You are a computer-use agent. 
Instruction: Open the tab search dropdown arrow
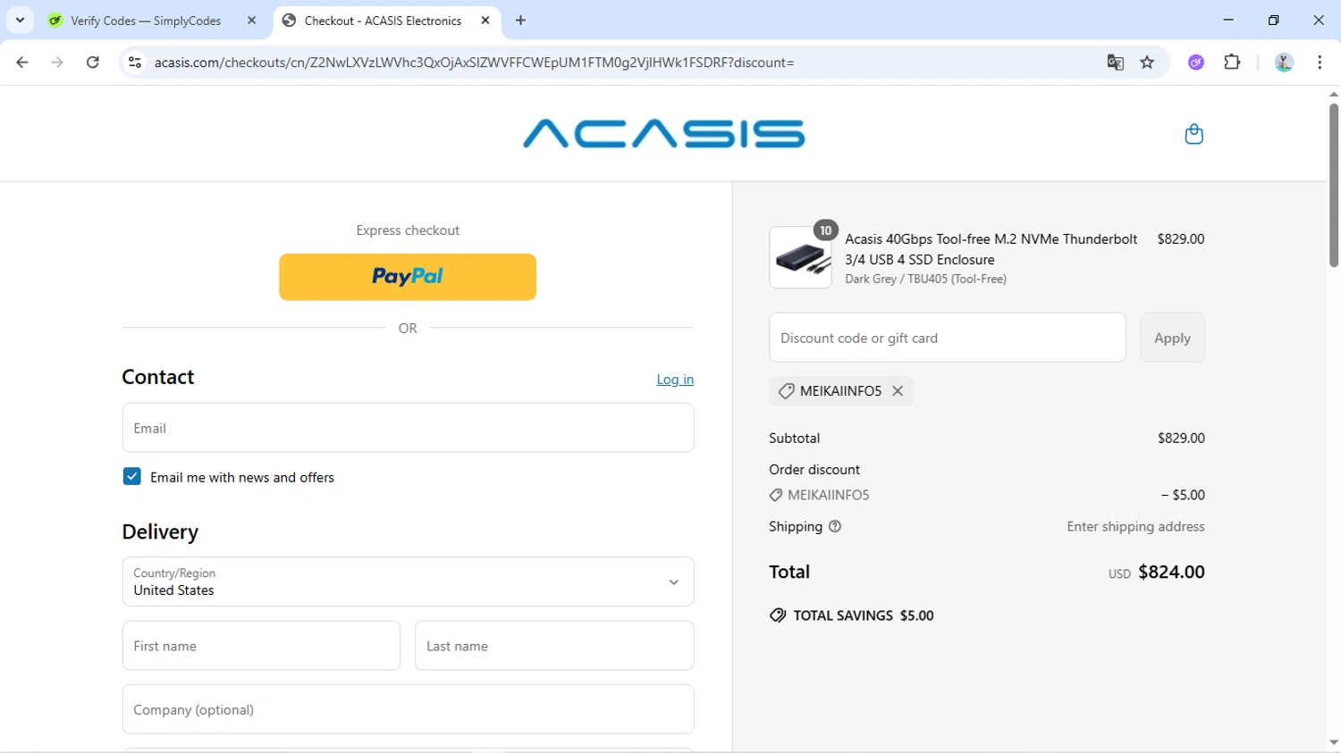pyautogui.click(x=20, y=21)
